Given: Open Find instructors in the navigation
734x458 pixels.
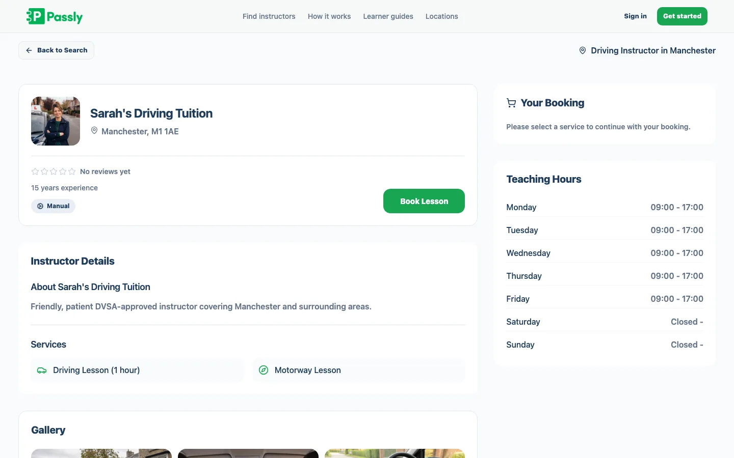Looking at the screenshot, I should click(269, 16).
